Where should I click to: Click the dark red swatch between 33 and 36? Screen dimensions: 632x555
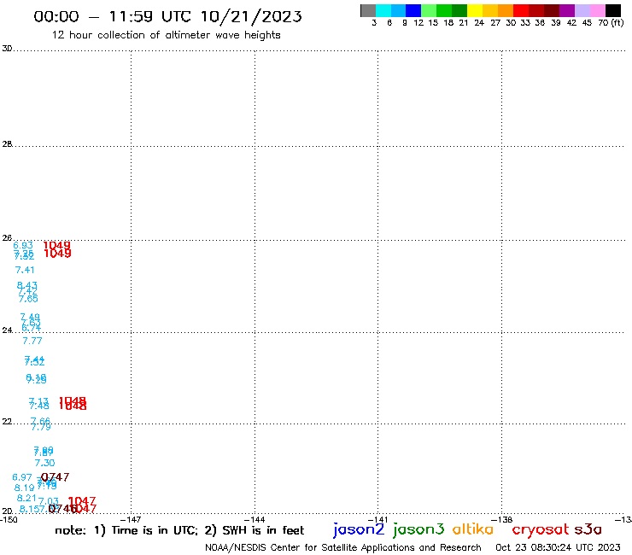[536, 10]
